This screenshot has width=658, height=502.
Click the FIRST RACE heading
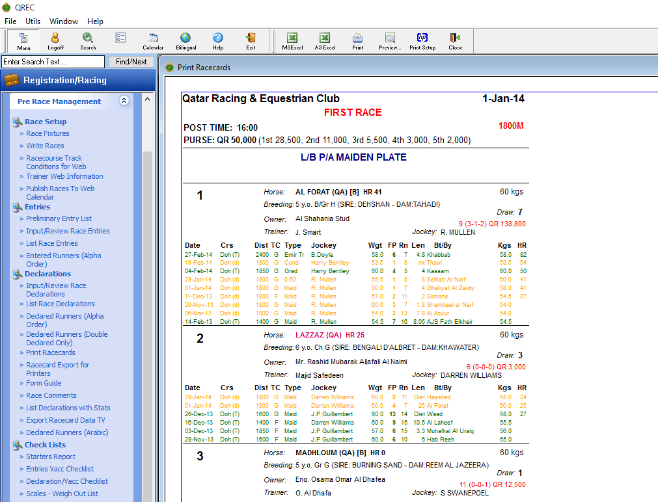click(353, 112)
